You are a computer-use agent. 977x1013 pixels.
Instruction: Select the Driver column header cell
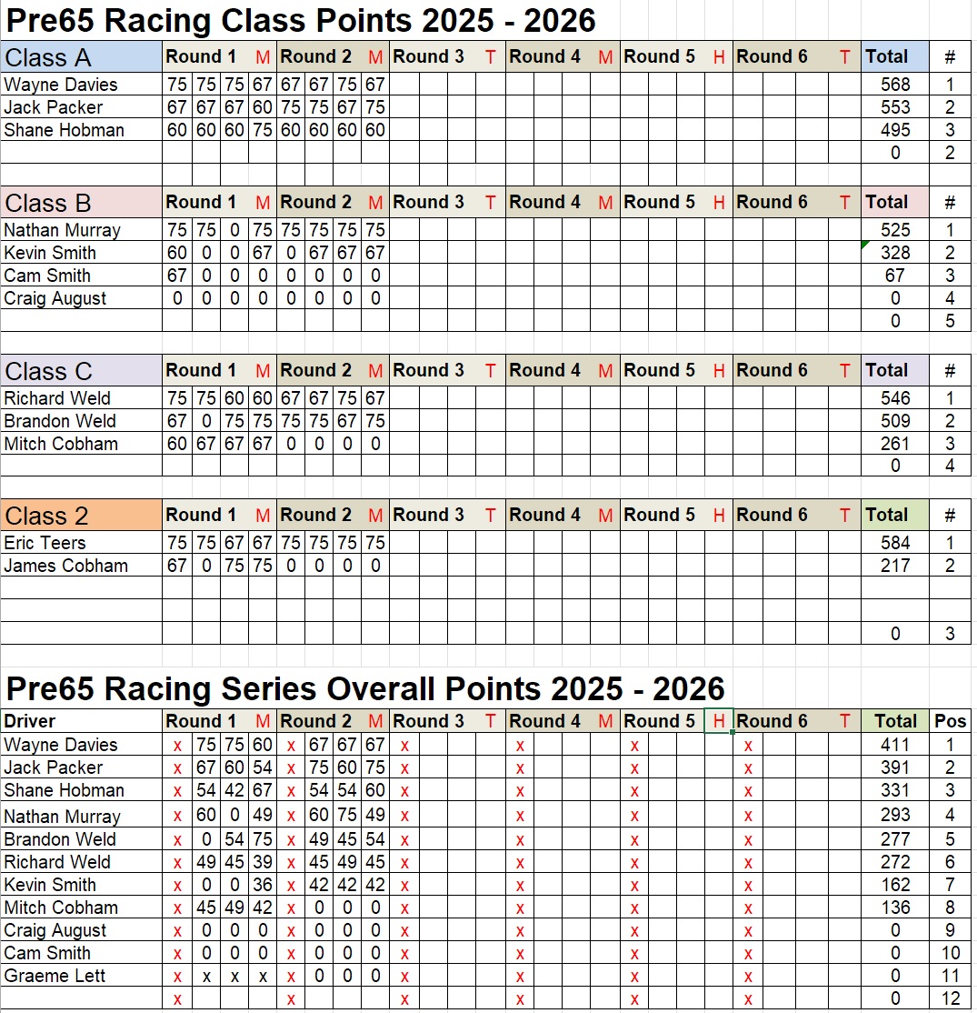coord(82,721)
